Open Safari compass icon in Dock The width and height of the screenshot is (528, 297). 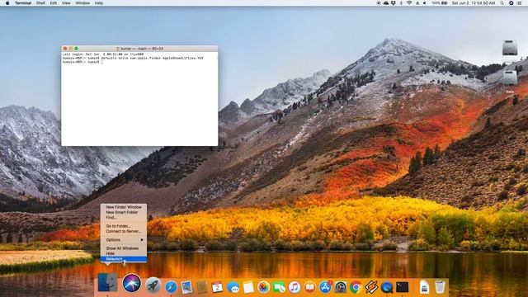(171, 287)
